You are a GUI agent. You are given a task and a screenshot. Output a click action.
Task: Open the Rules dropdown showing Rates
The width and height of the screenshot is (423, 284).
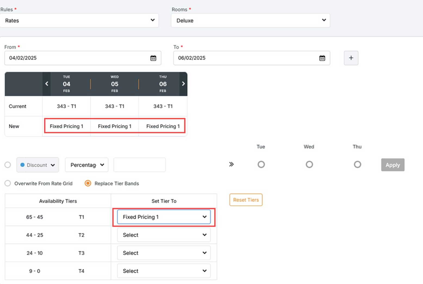coord(79,21)
